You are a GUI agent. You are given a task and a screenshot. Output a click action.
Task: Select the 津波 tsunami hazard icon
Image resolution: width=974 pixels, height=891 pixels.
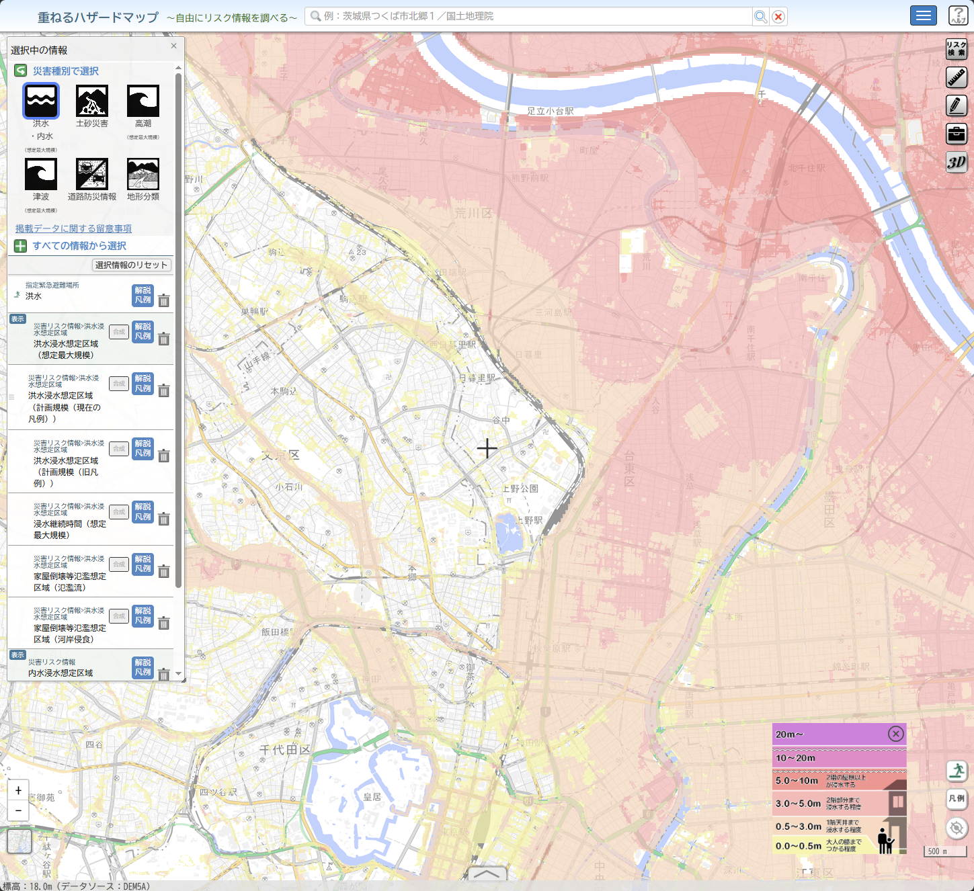pyautogui.click(x=41, y=175)
